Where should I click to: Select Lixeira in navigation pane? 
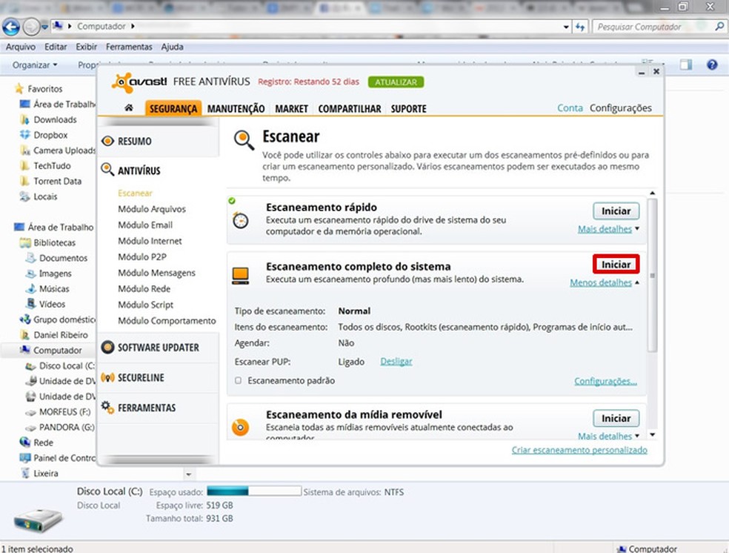pyautogui.click(x=46, y=473)
